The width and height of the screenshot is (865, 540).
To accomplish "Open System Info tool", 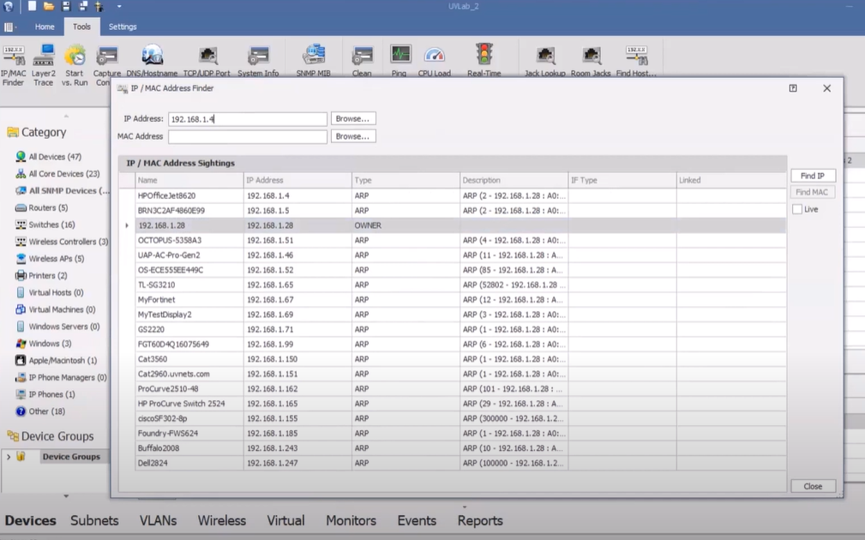I will click(x=258, y=61).
